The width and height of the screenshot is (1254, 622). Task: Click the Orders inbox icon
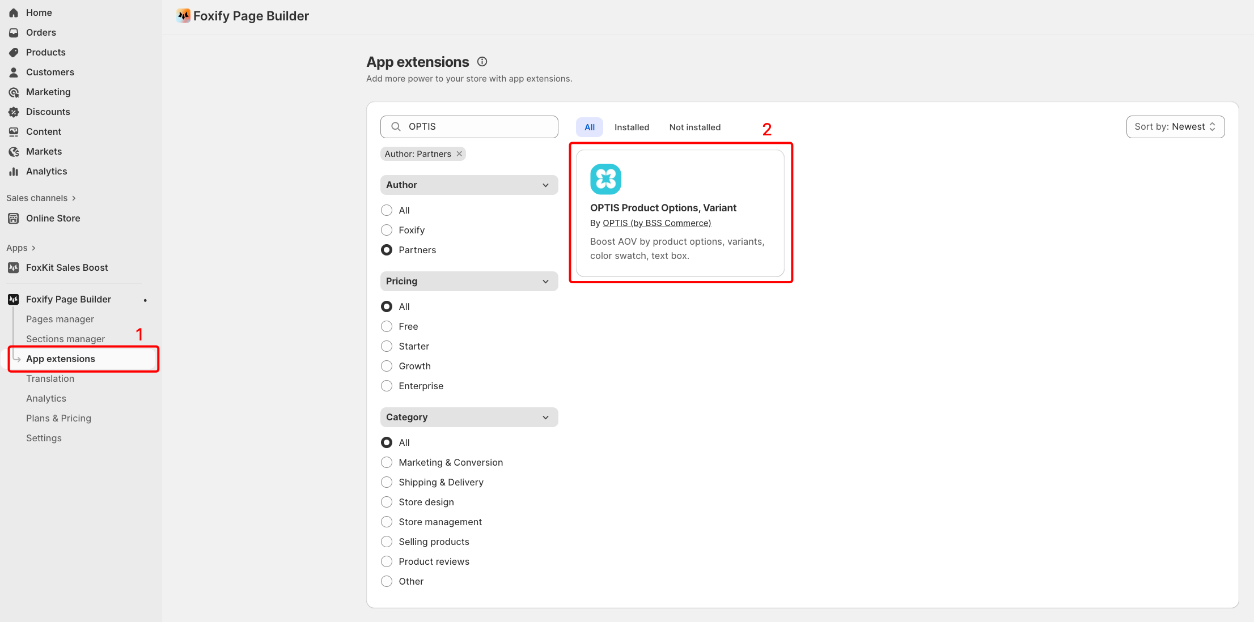tap(14, 32)
